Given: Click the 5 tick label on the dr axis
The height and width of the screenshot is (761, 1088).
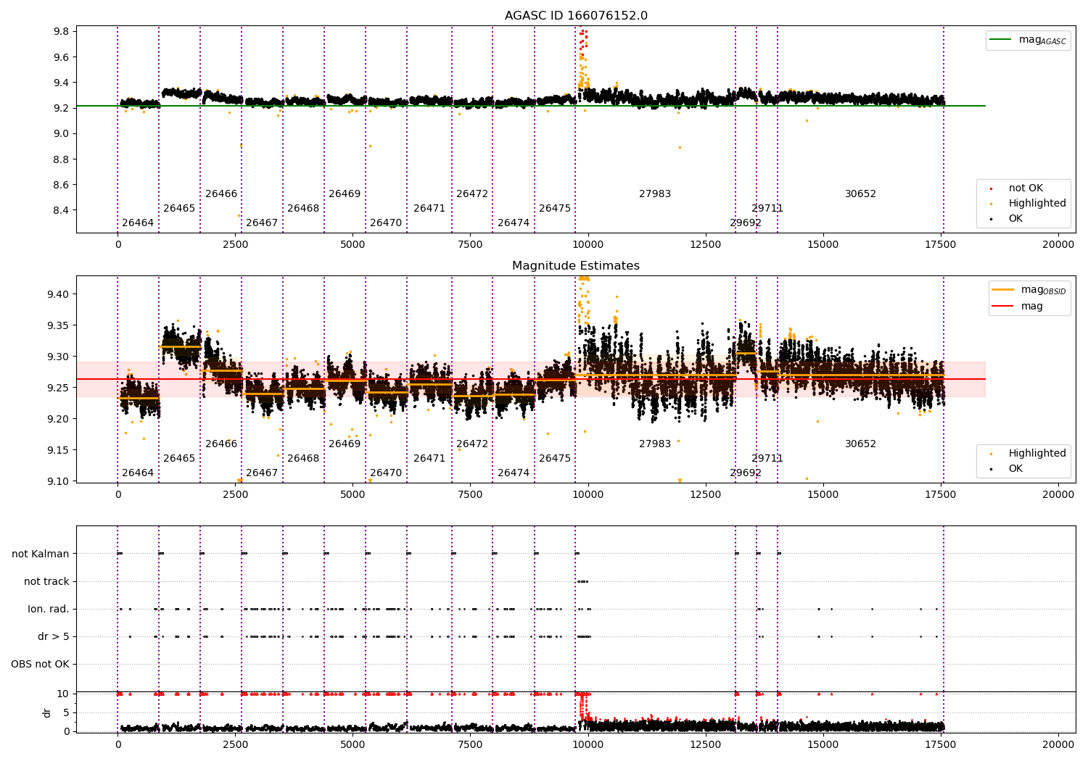Looking at the screenshot, I should [x=66, y=713].
